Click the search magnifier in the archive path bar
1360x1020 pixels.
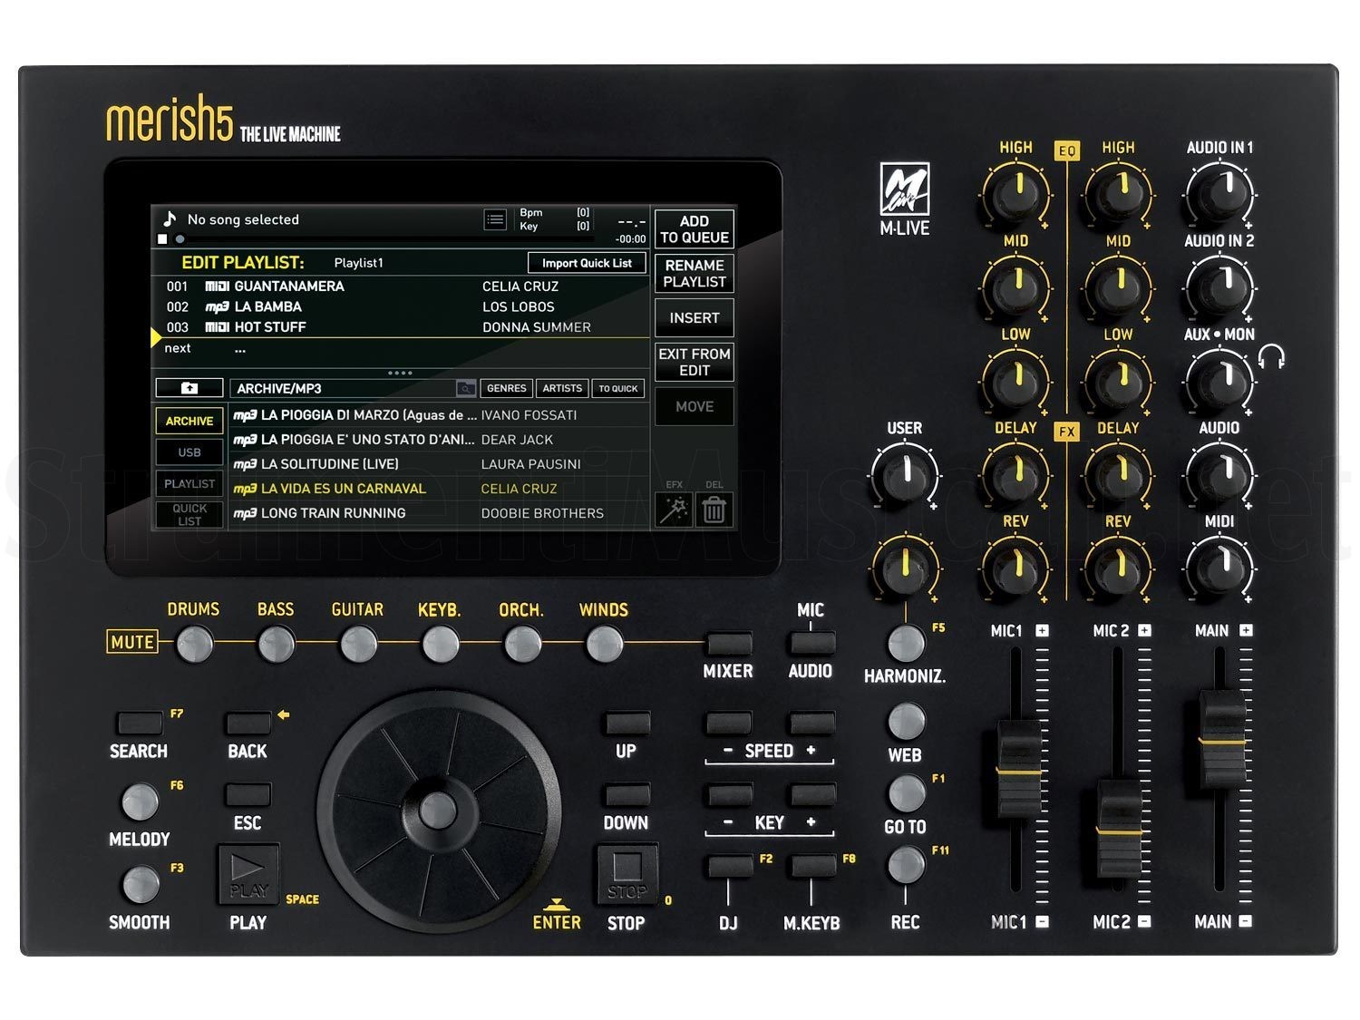pos(466,388)
